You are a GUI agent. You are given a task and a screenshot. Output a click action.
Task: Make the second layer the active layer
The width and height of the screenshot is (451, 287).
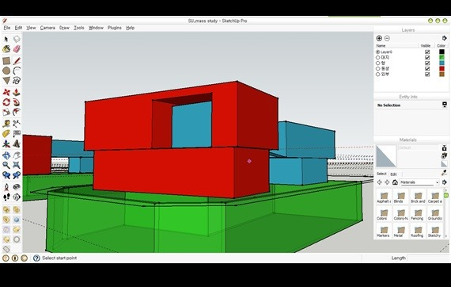coord(378,58)
